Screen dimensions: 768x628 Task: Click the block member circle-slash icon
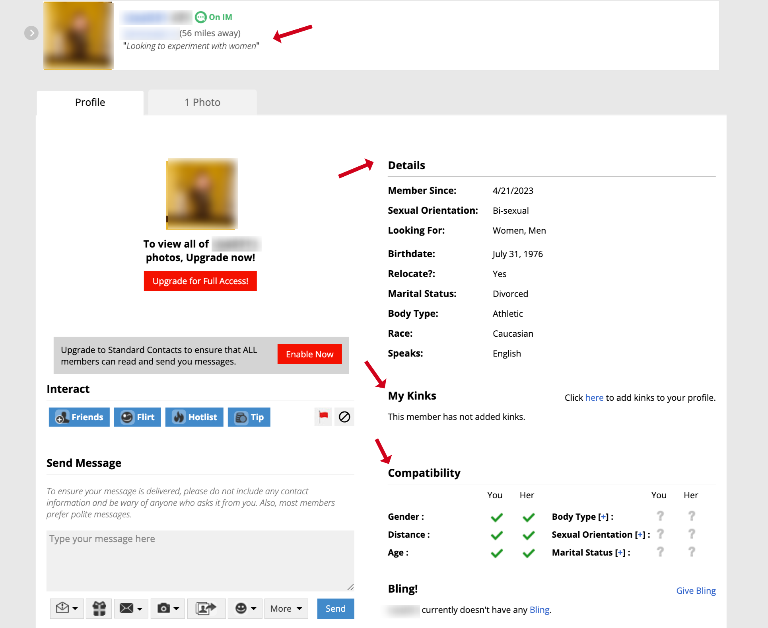click(x=344, y=417)
